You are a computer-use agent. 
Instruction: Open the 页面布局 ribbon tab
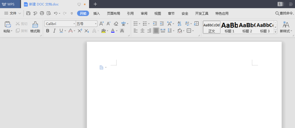point(113,13)
